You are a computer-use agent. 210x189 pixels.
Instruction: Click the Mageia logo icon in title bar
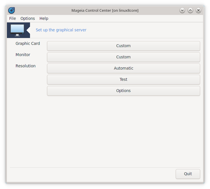click(11, 10)
